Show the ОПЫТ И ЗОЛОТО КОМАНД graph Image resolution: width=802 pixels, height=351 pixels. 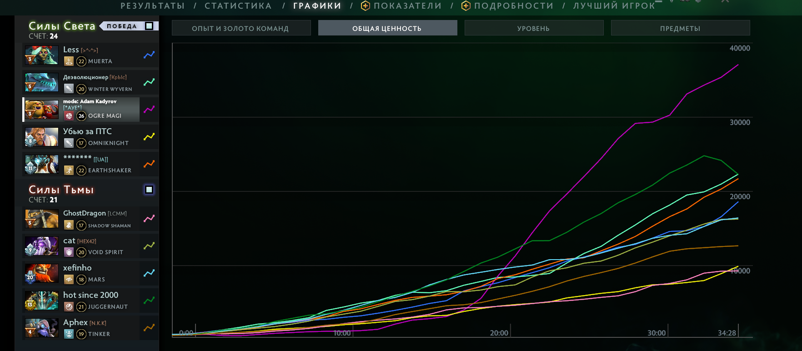point(241,28)
